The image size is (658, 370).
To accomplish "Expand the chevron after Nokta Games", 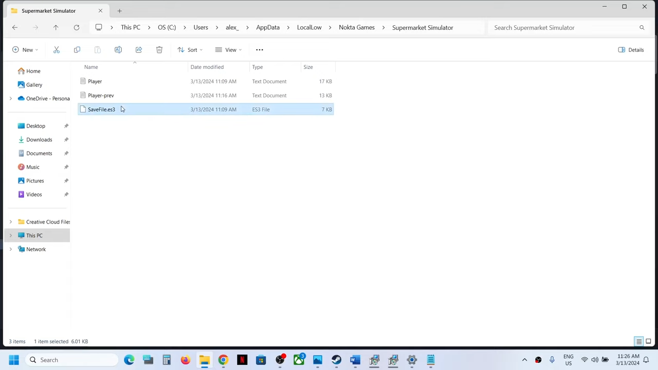I will [383, 28].
